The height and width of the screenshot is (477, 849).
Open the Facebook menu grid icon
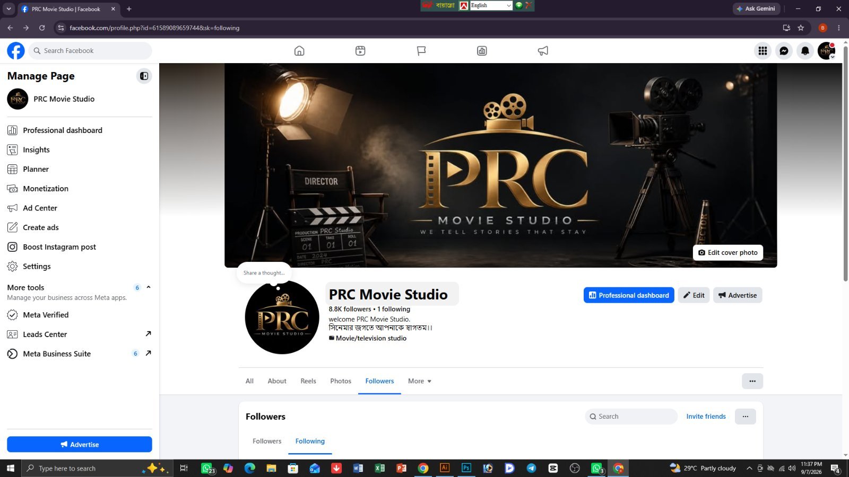(763, 51)
